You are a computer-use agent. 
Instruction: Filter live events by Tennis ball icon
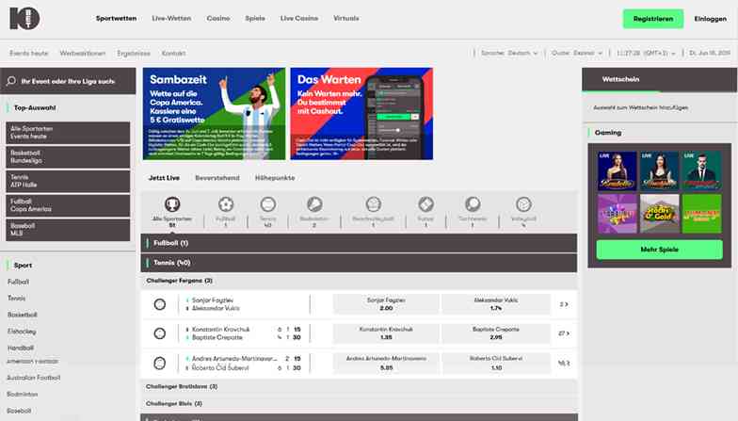pyautogui.click(x=267, y=204)
